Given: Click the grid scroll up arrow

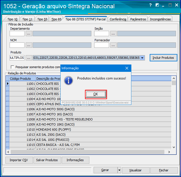Looking at the screenshot, I should (174, 78).
